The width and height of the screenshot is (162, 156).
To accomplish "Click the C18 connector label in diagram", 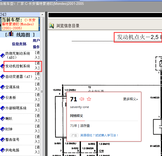I will pos(101,151).
